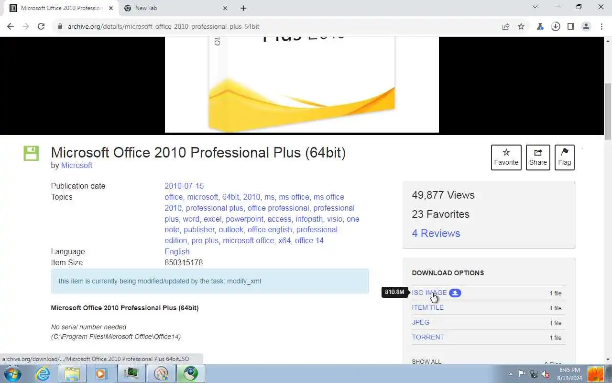Click the green software floppy disk icon

pyautogui.click(x=31, y=153)
